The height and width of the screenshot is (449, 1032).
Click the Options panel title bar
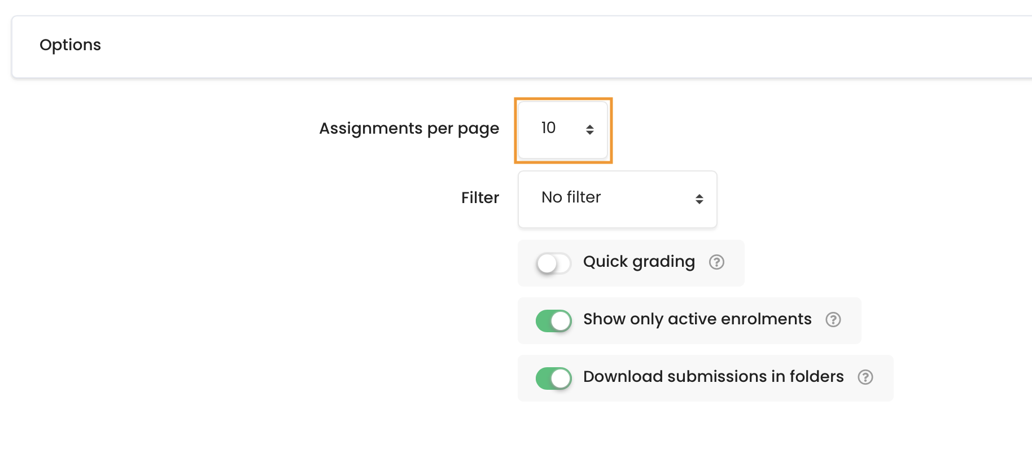tap(70, 45)
